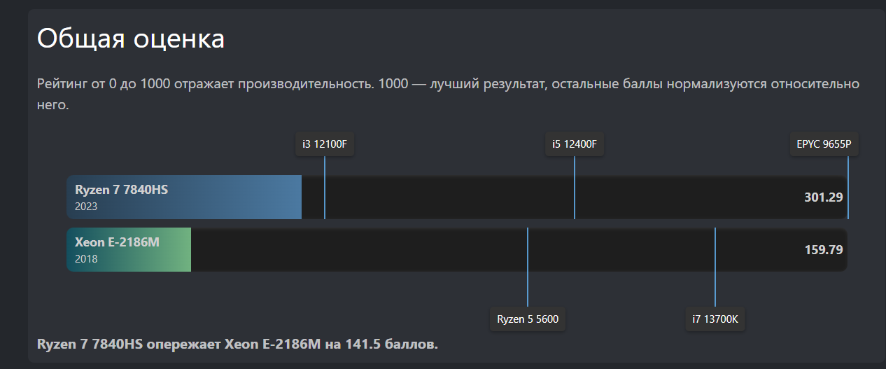Click the 301.29 score value
This screenshot has width=886, height=369.
tap(824, 197)
